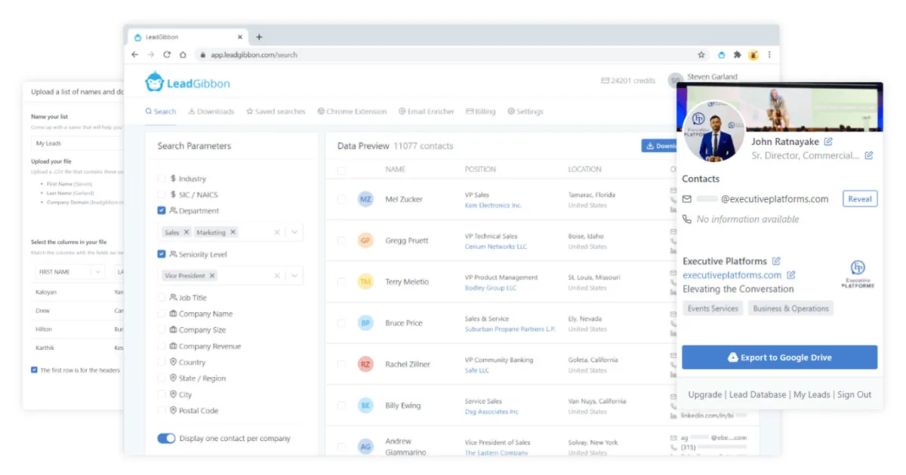906x475 pixels.
Task: Check the Company Name filter checkbox
Action: click(x=162, y=314)
